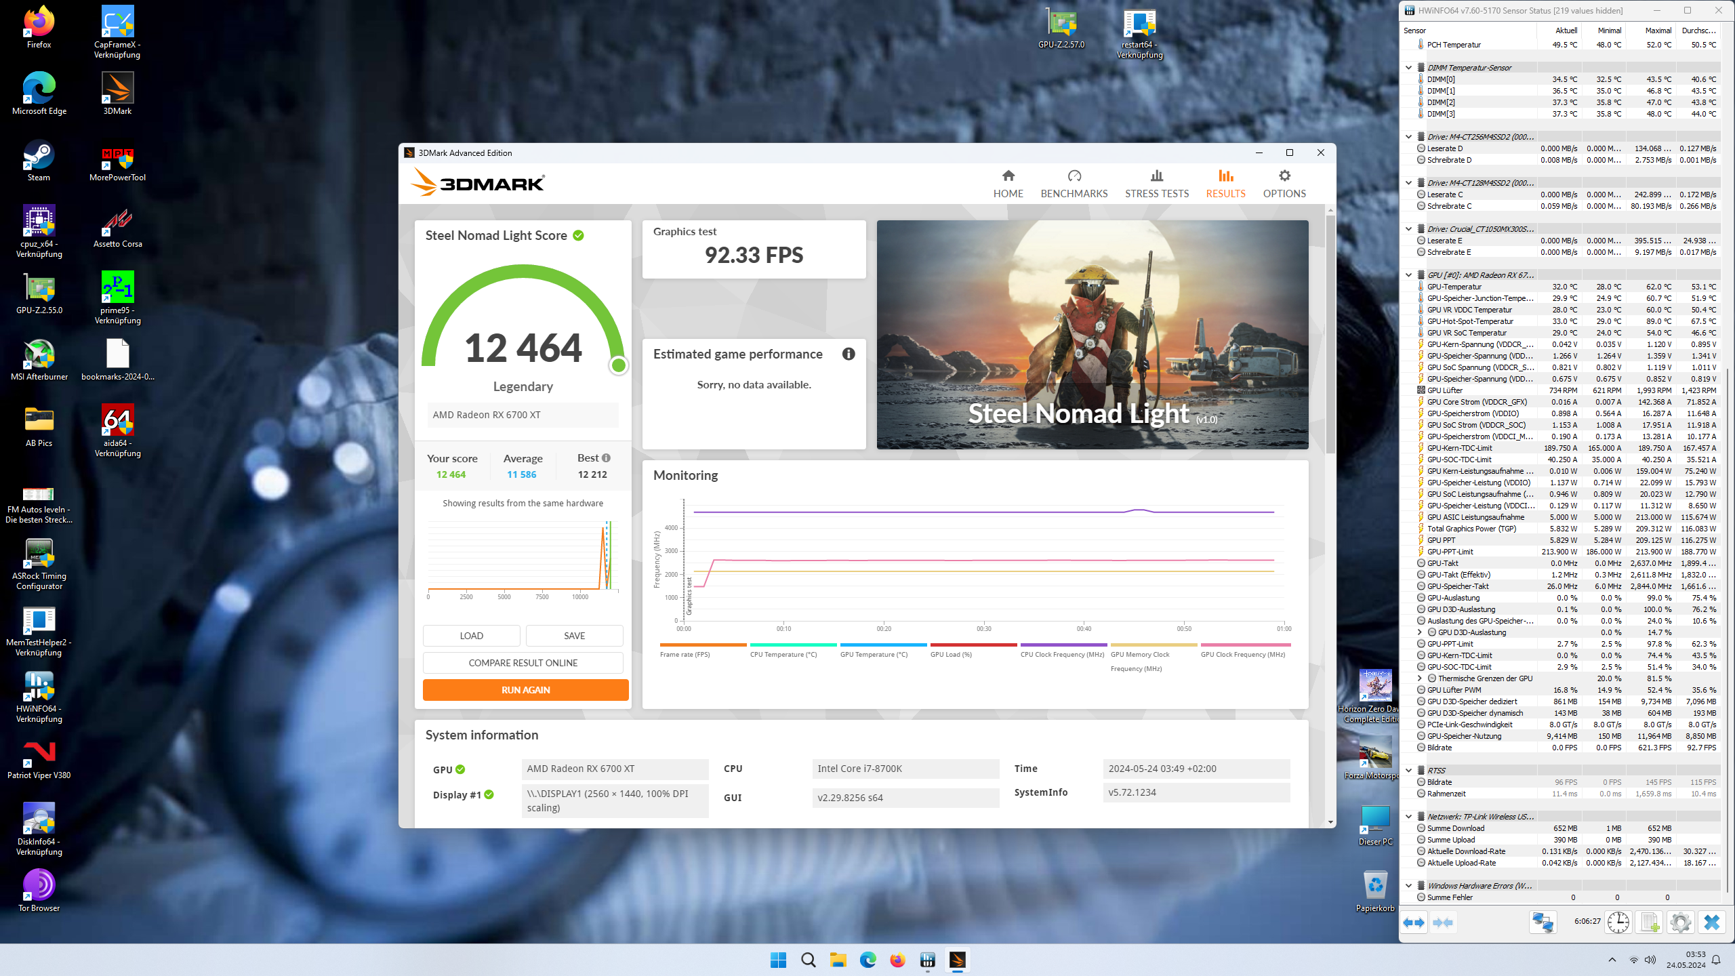
Task: Open the Stress Tests tab
Action: click(1156, 184)
